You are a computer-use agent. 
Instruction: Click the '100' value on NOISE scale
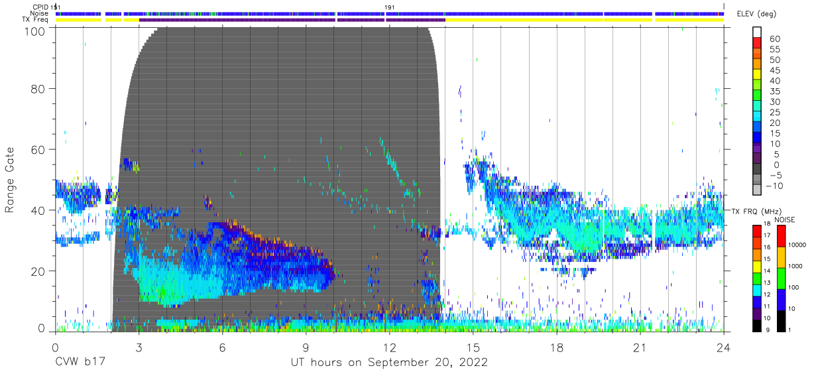point(795,287)
